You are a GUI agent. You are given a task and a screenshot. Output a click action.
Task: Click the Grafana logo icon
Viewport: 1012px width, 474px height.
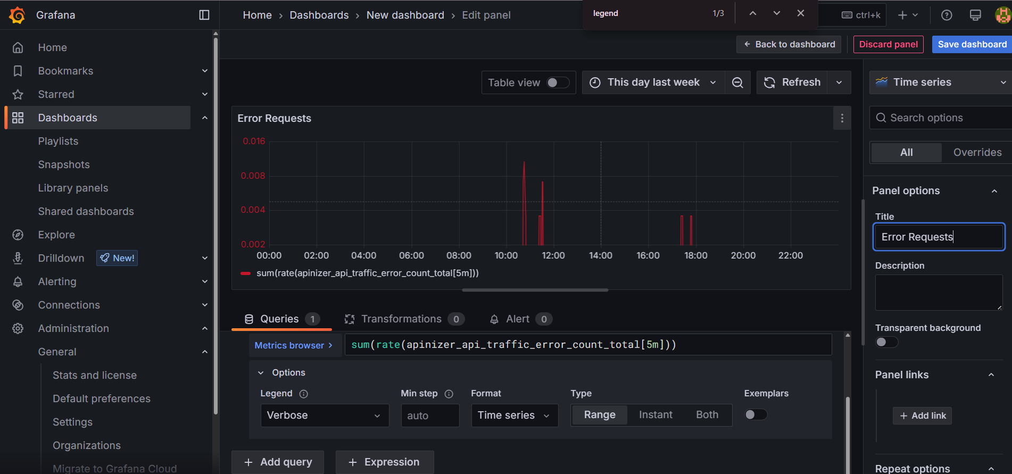pos(17,15)
